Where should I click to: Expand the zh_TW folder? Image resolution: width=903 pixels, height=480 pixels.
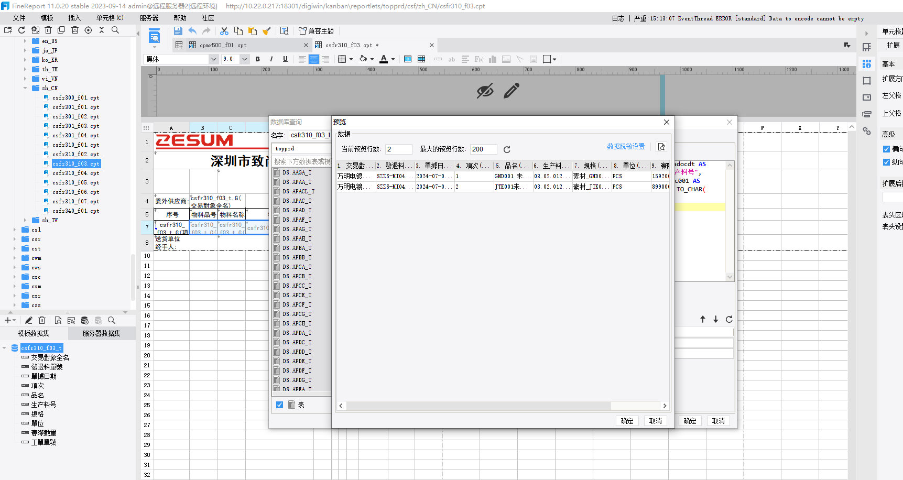coord(25,220)
